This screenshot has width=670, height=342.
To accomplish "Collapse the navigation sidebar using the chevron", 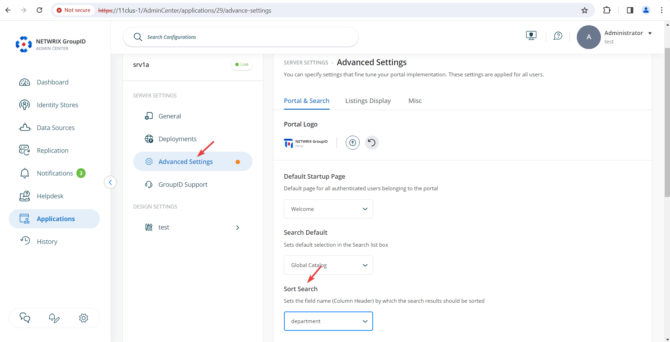I will (110, 182).
